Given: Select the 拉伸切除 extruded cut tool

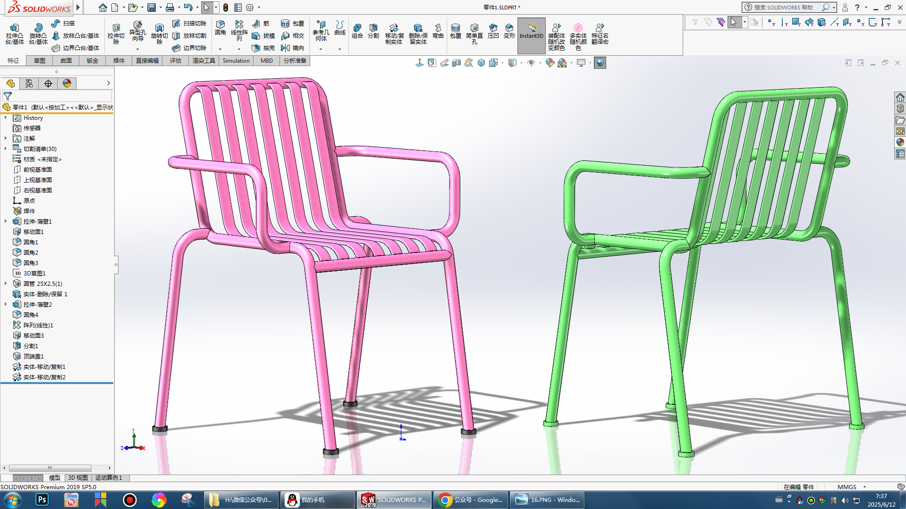Looking at the screenshot, I should [x=116, y=34].
